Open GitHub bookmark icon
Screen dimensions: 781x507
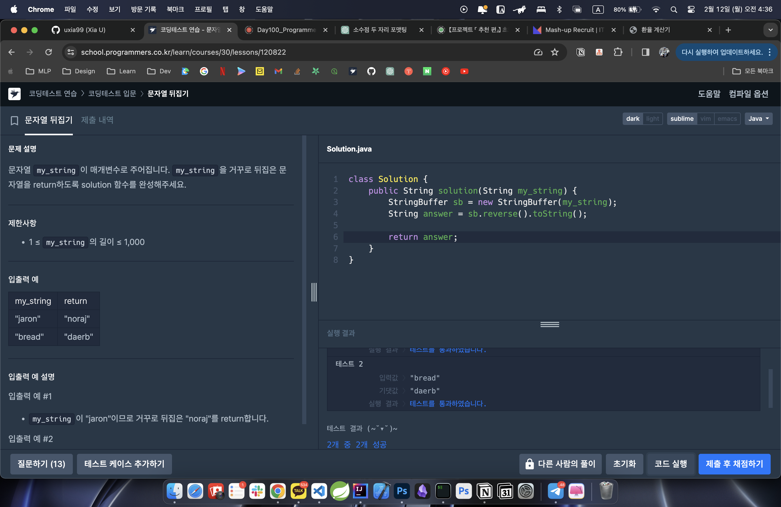pos(371,71)
